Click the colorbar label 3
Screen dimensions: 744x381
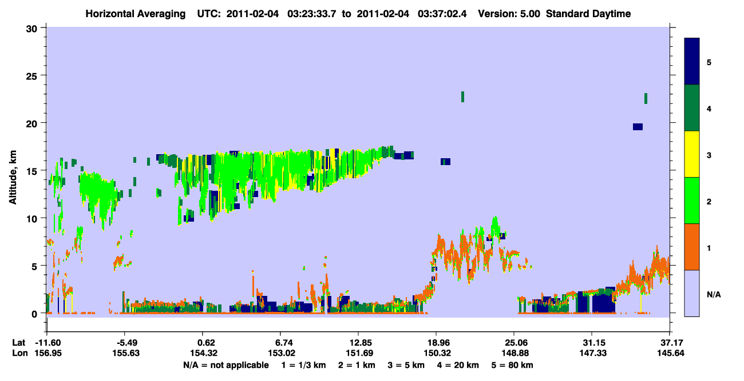(x=709, y=154)
